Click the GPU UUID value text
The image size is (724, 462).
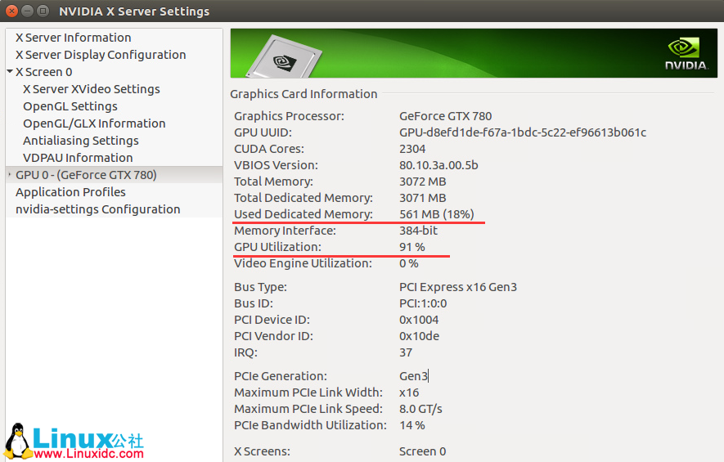click(x=522, y=132)
